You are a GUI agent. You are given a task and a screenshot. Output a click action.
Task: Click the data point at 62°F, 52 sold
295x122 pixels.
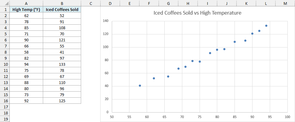click(154, 78)
